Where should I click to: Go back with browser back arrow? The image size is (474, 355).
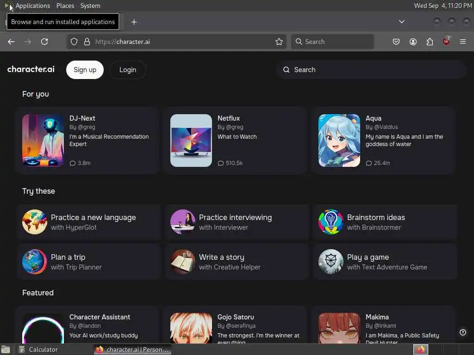(11, 42)
